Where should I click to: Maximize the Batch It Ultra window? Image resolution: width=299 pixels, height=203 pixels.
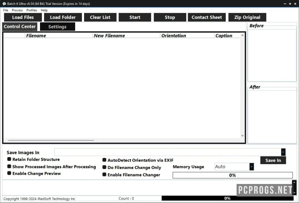point(290,4)
